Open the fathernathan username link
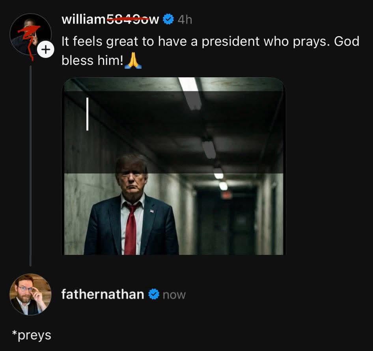 click(x=103, y=294)
